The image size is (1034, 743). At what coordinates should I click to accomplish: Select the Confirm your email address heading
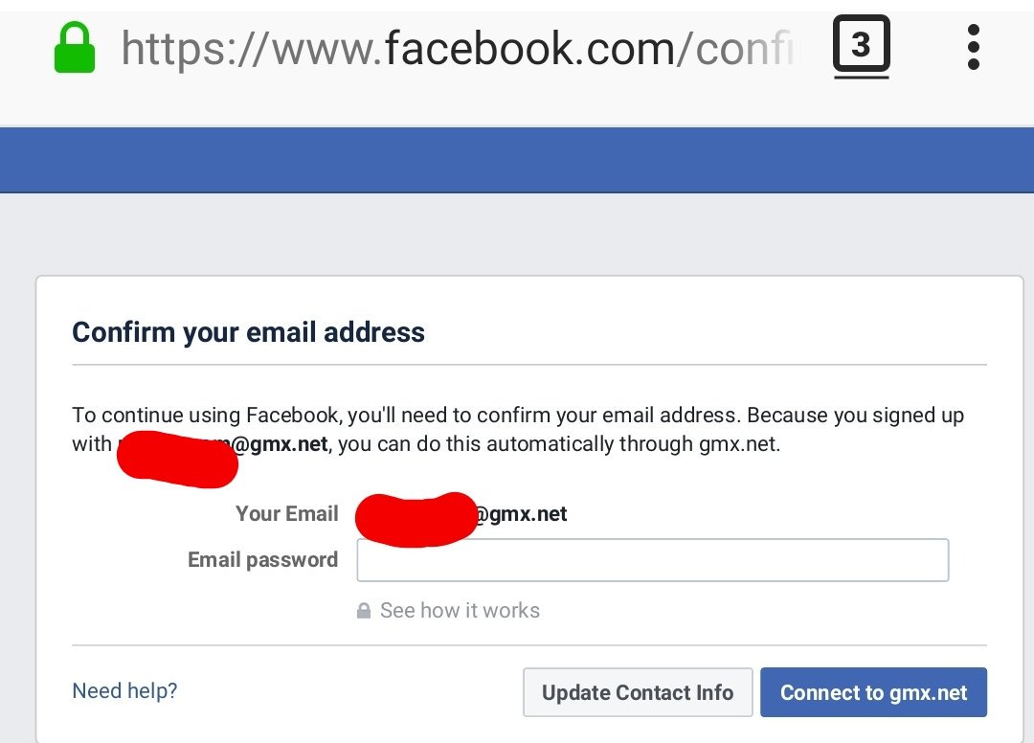tap(248, 332)
